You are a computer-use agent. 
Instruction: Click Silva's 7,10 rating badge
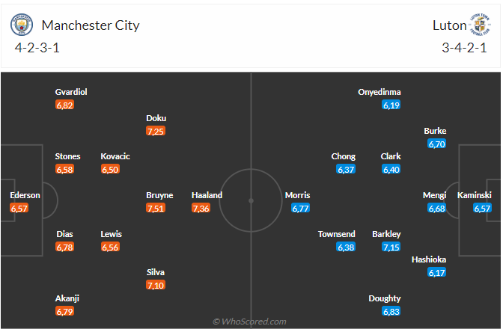tap(156, 286)
